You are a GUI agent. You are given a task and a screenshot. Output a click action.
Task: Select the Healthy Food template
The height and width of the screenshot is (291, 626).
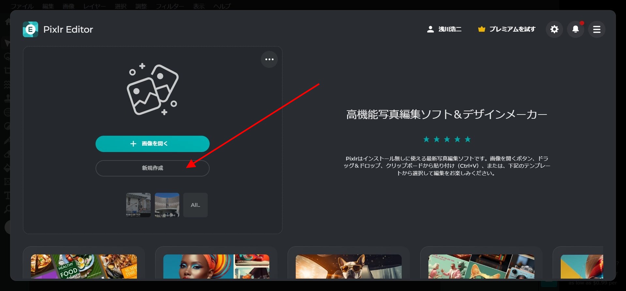point(84,266)
